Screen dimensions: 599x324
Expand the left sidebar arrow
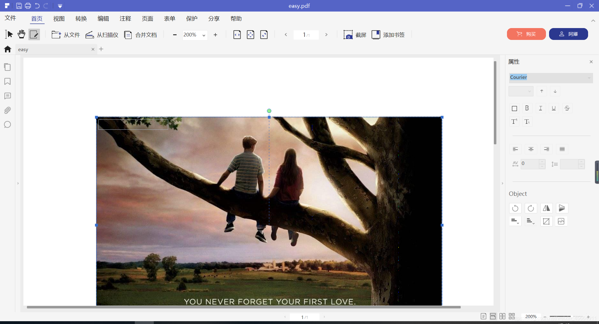click(18, 183)
